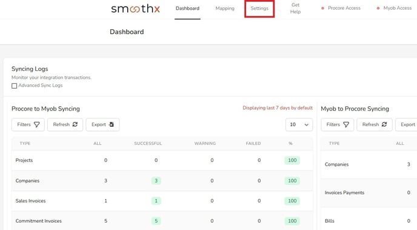Click successful count 5 for Commitment Invoices

click(156, 221)
